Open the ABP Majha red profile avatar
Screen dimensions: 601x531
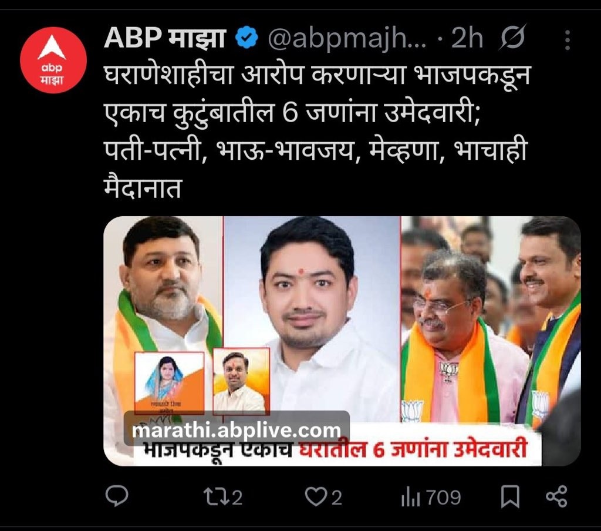click(53, 61)
